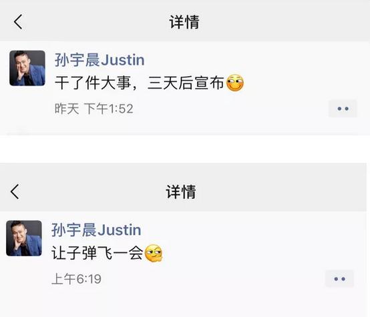Tap the 详情 title above the 干了件大事 post

pyautogui.click(x=184, y=22)
